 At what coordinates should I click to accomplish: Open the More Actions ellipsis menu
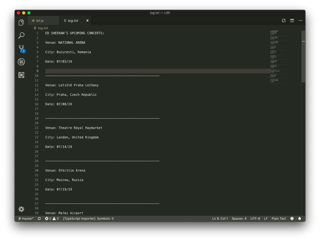(x=301, y=21)
